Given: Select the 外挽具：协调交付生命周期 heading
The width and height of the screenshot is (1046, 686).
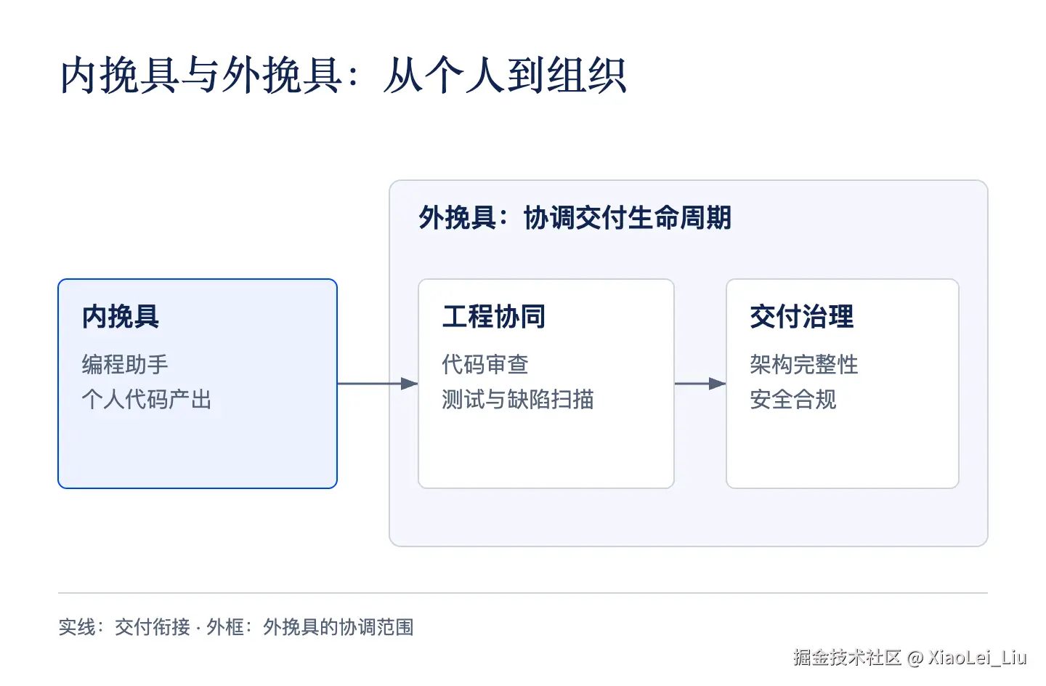Looking at the screenshot, I should coord(575,217).
